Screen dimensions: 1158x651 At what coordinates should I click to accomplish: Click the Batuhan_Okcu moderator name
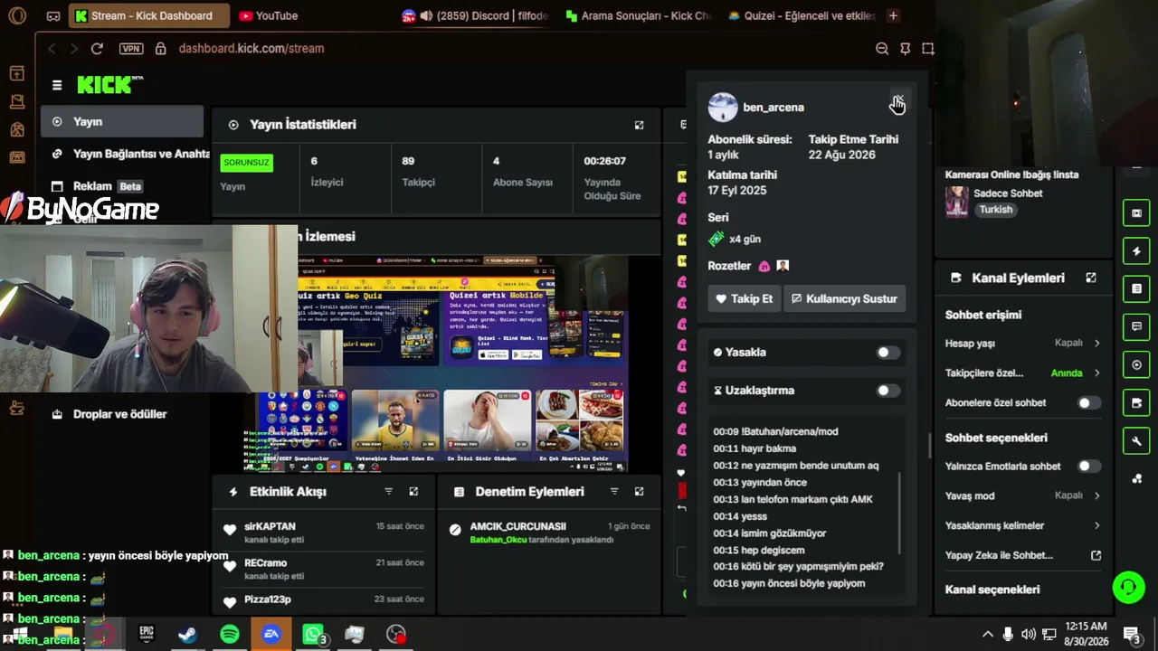[498, 540]
